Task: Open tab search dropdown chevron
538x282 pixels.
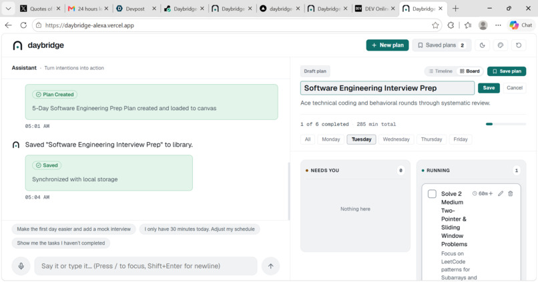Action: [x=8, y=9]
